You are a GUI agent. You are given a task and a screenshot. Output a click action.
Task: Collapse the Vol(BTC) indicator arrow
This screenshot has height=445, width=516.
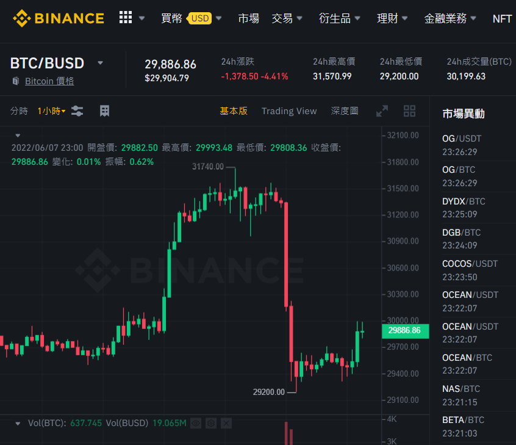coord(18,424)
